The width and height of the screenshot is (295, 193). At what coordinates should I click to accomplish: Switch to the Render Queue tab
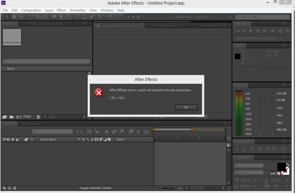click(x=31, y=123)
